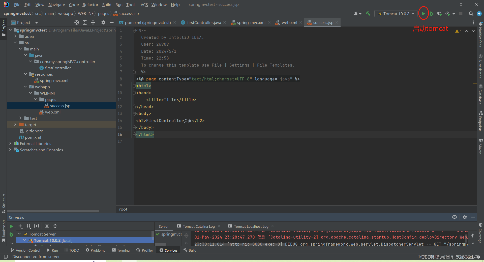
Task: Open Notifications side panel
Action: pyautogui.click(x=480, y=34)
